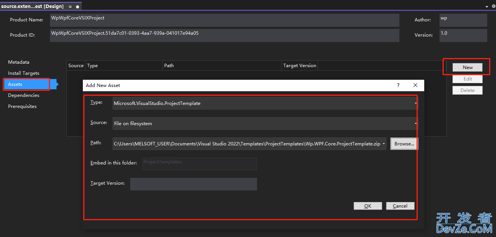Go to the Prerequisites section
Viewport: 496px width, 237px height.
[22, 106]
